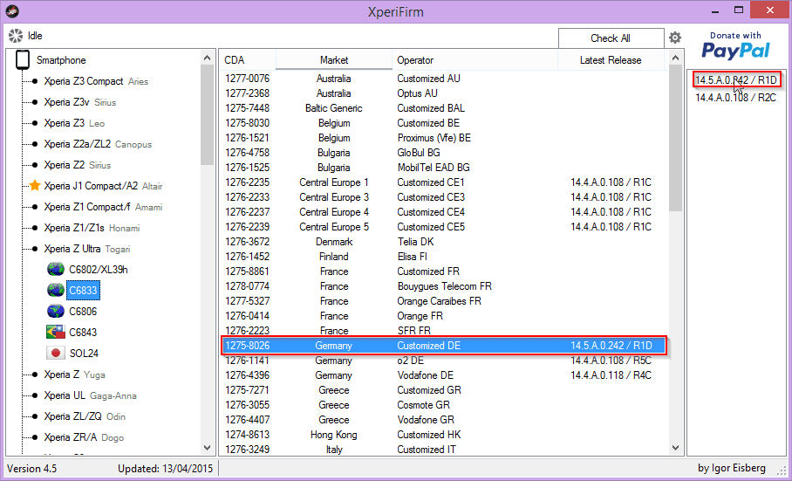The height and width of the screenshot is (481, 792).
Task: Select Xperia Z3 Compact in the device tree
Action: coord(96,81)
